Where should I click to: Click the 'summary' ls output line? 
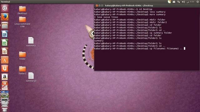(99, 41)
